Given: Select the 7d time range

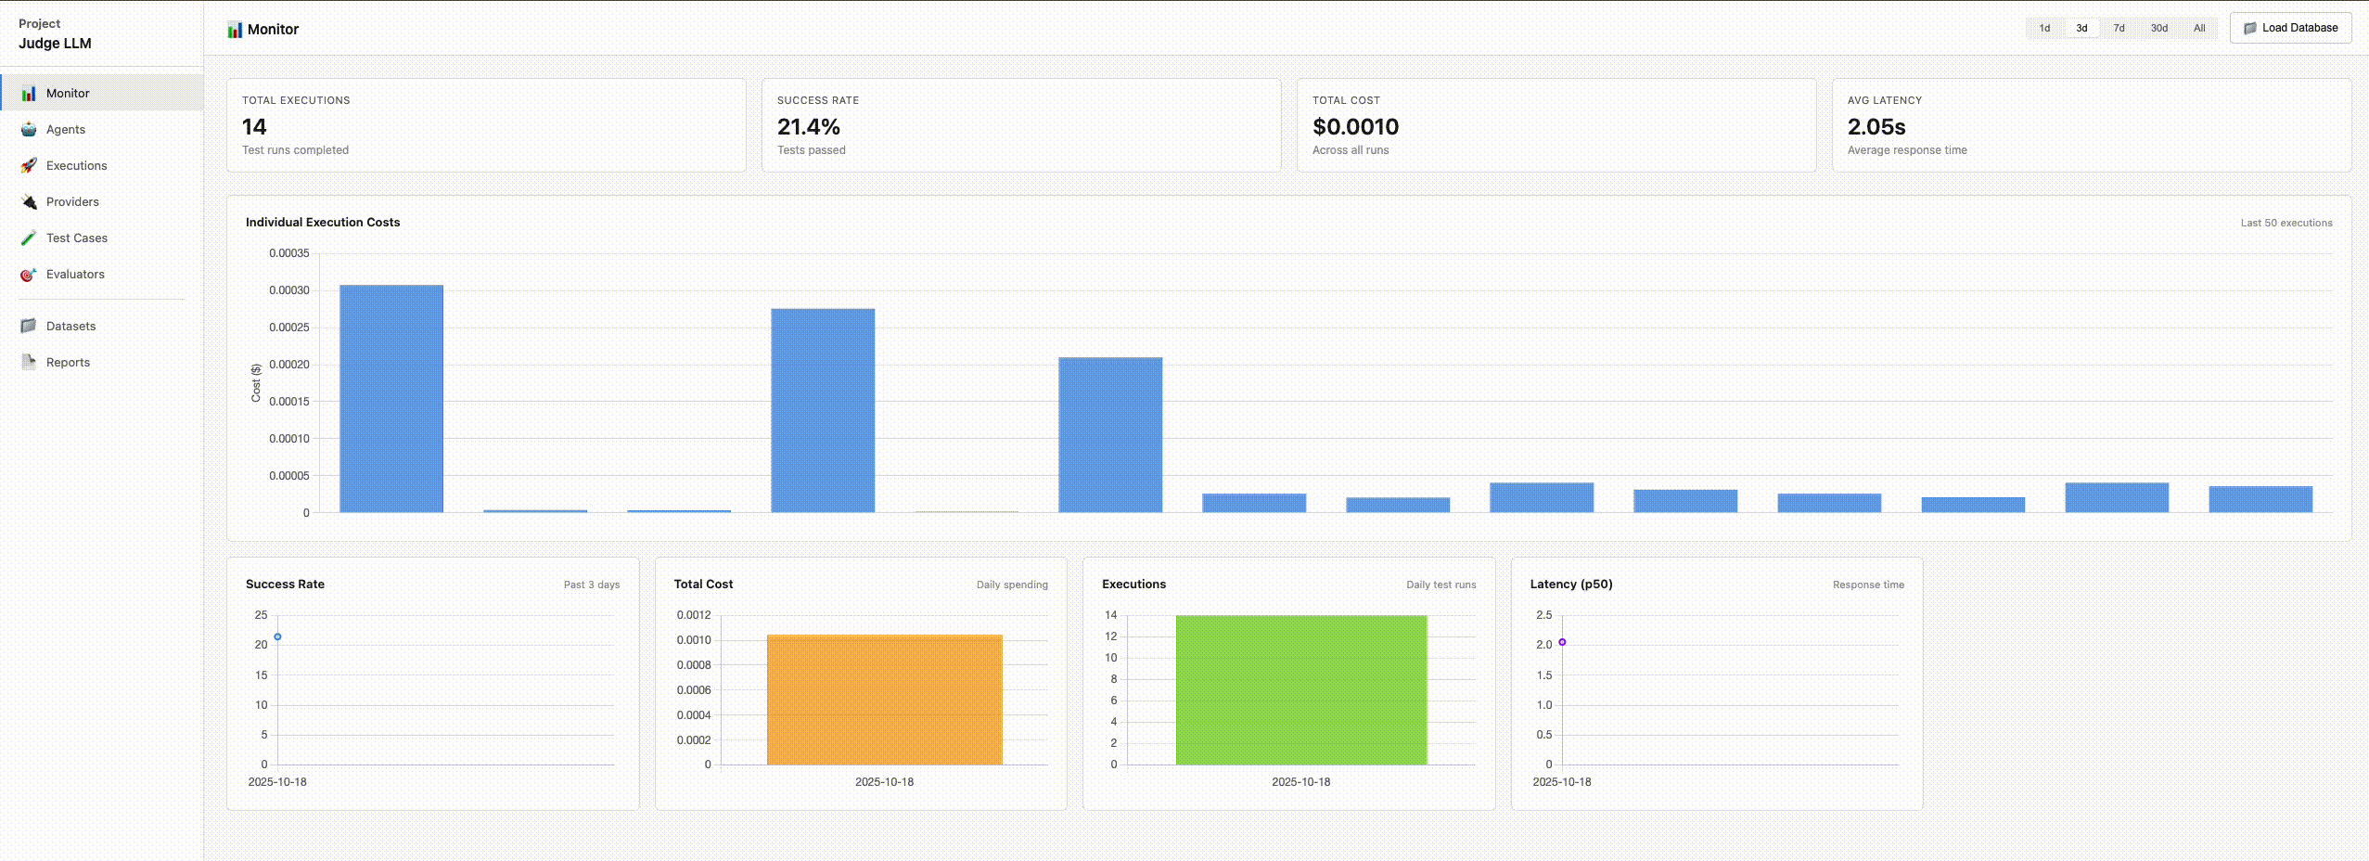Looking at the screenshot, I should [x=2119, y=28].
